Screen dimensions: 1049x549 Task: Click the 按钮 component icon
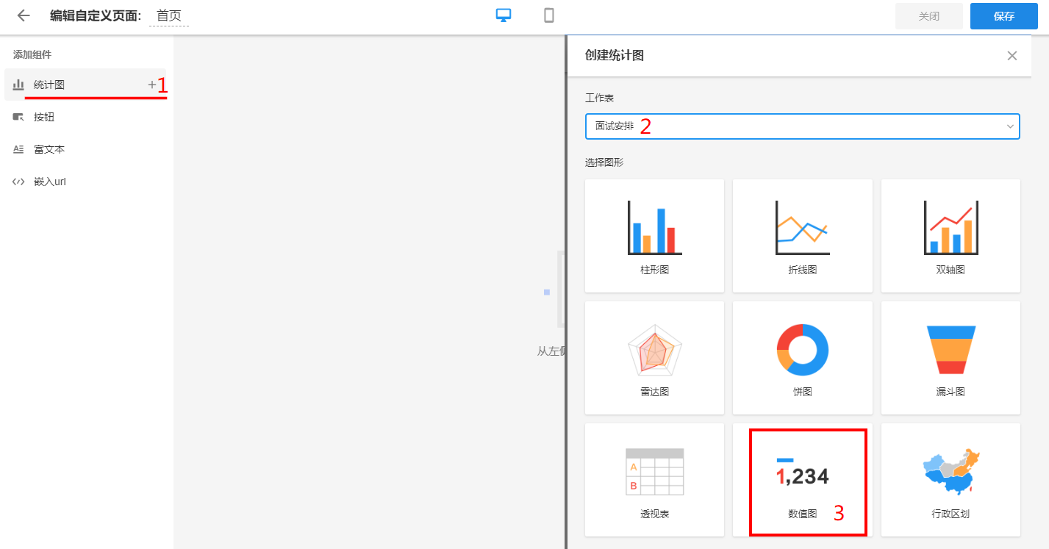(19, 117)
